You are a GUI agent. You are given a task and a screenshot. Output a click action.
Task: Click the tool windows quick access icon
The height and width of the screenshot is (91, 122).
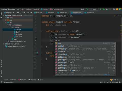click(2, 82)
